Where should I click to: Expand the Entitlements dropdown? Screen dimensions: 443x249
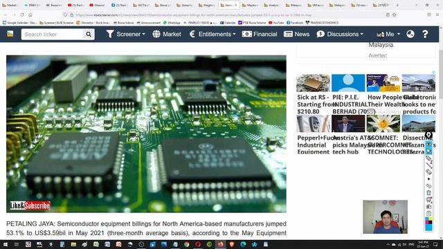pos(213,34)
